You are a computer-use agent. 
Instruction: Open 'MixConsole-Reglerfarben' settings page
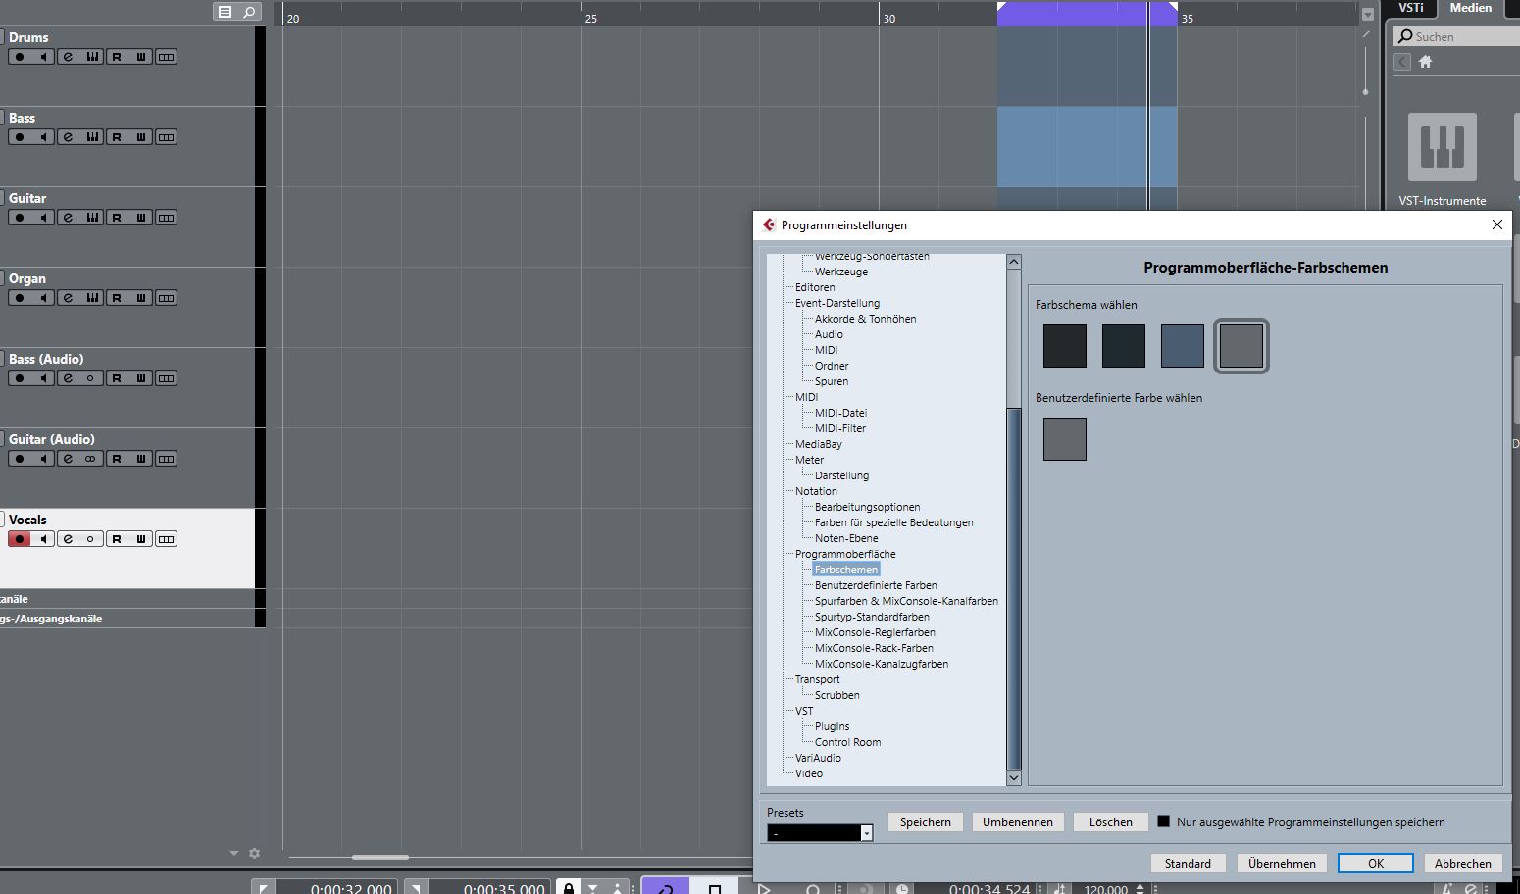(875, 632)
